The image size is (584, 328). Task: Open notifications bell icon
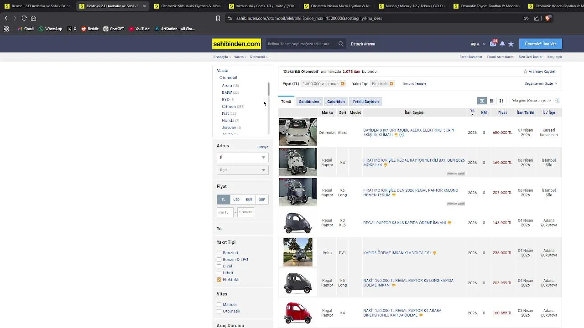coord(502,44)
